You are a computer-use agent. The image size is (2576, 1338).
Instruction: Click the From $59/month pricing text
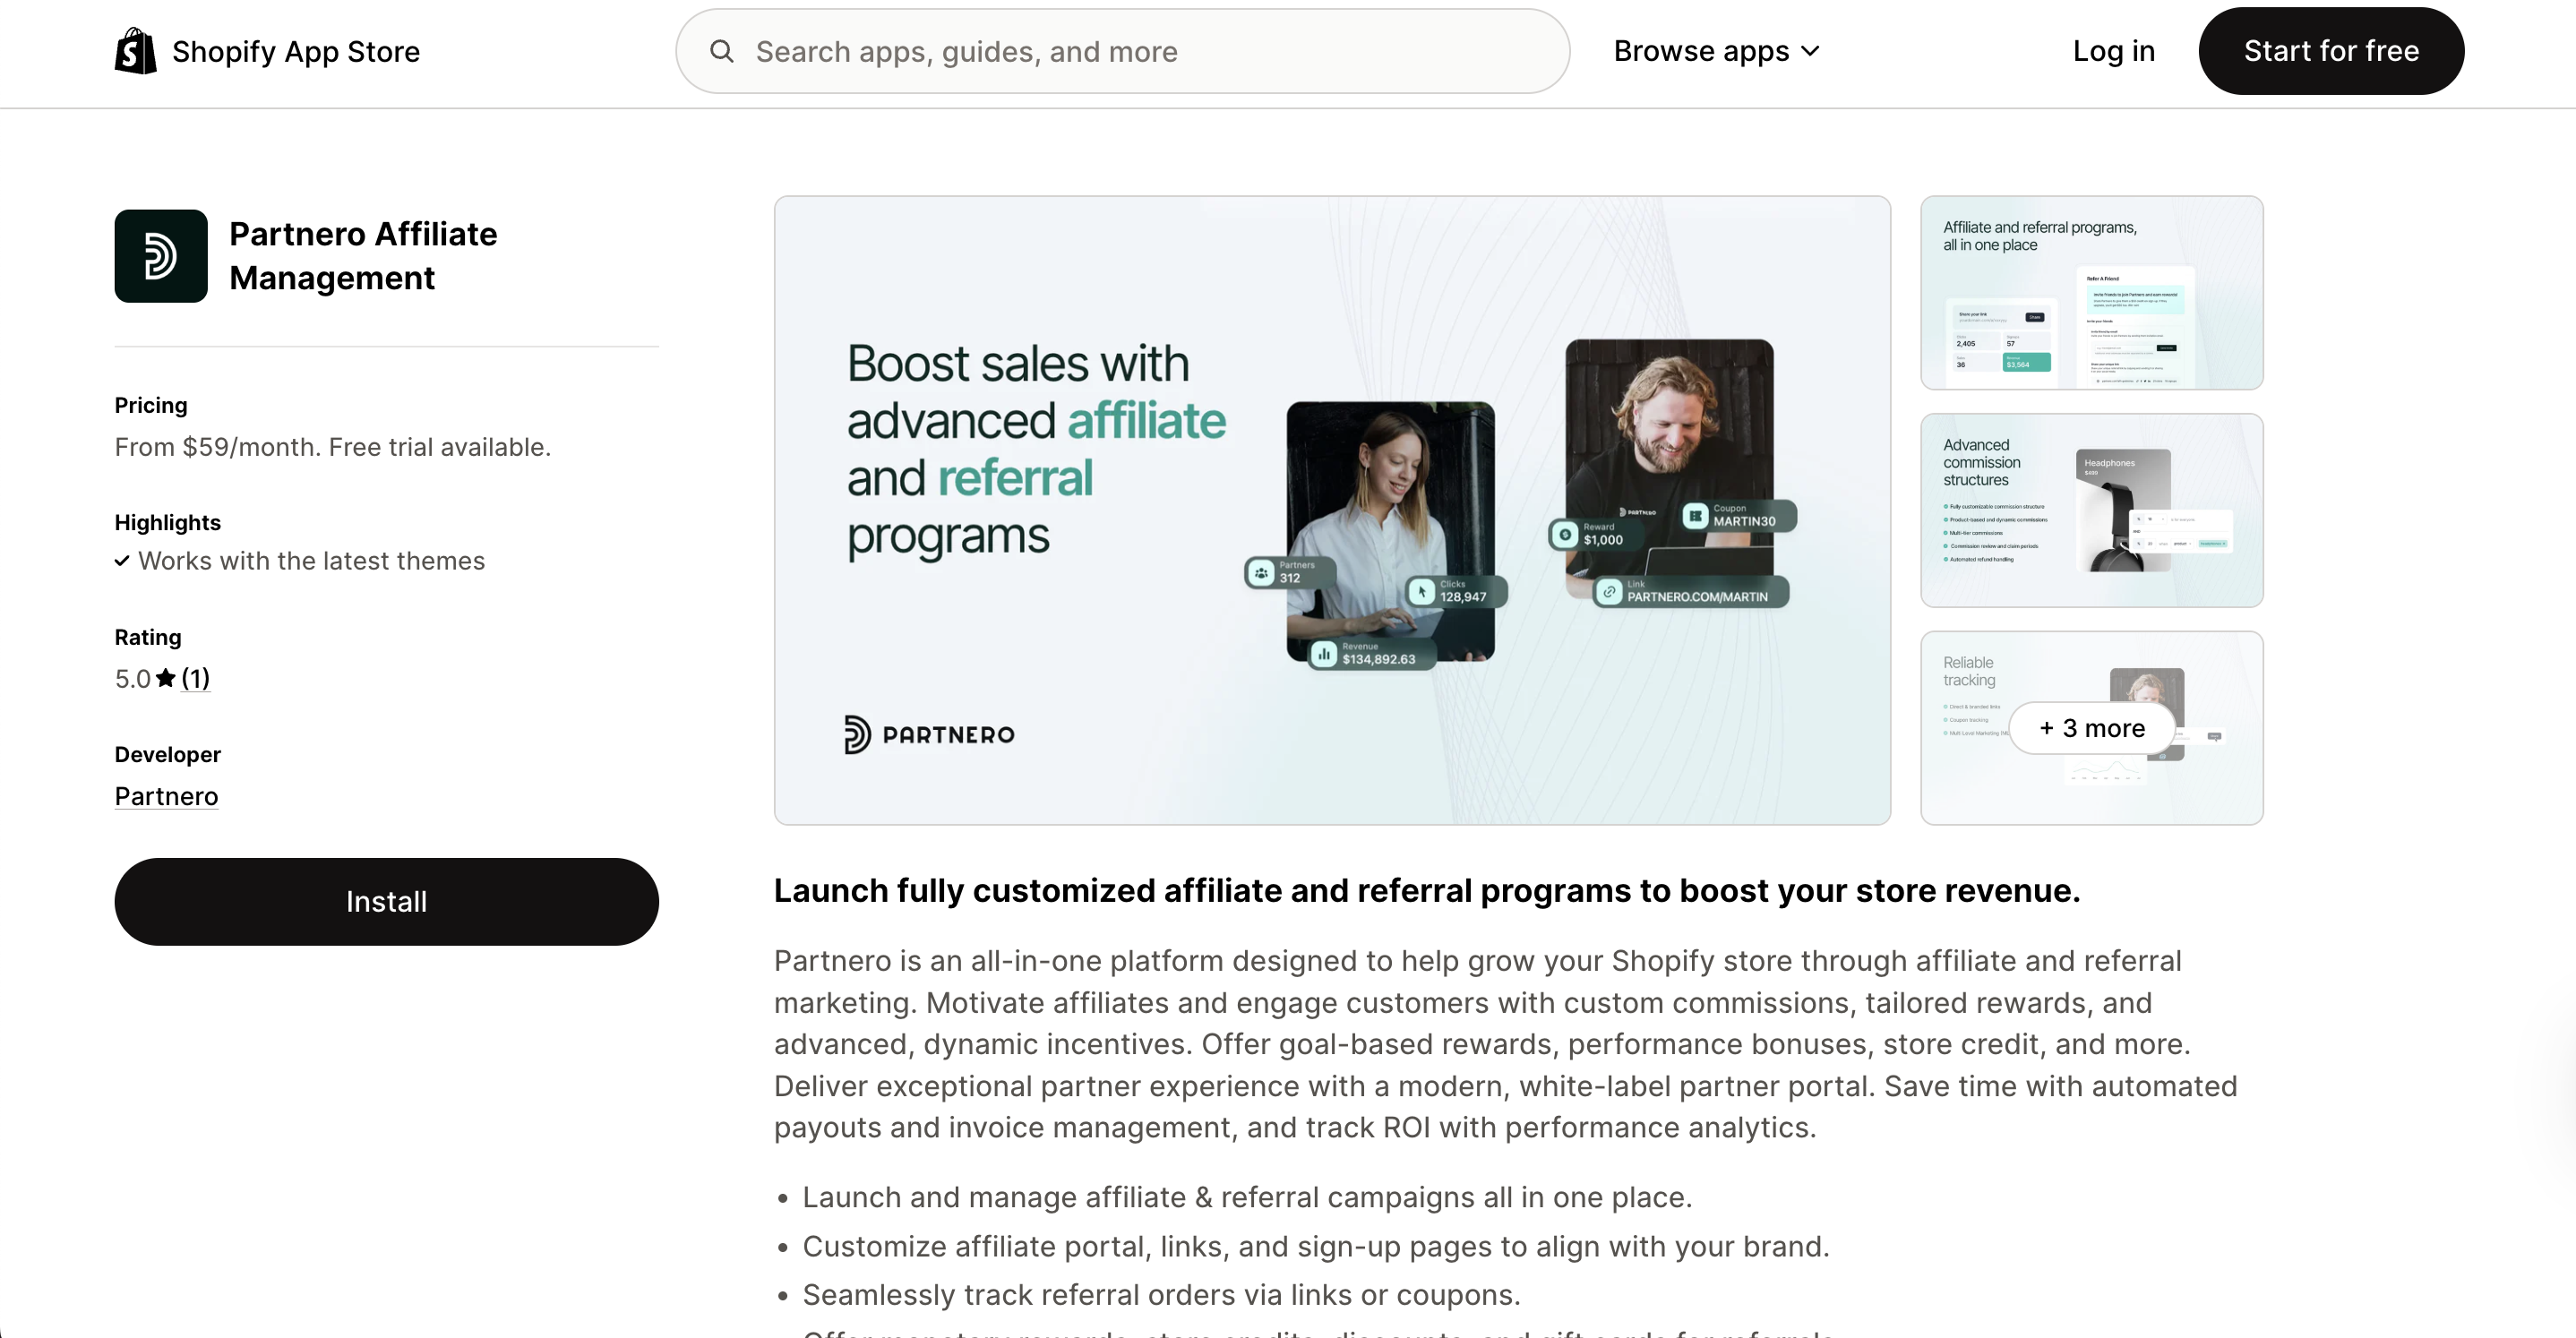(332, 447)
